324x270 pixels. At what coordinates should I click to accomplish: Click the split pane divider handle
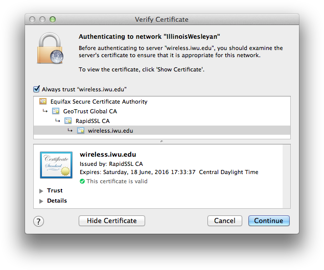pos(161,141)
